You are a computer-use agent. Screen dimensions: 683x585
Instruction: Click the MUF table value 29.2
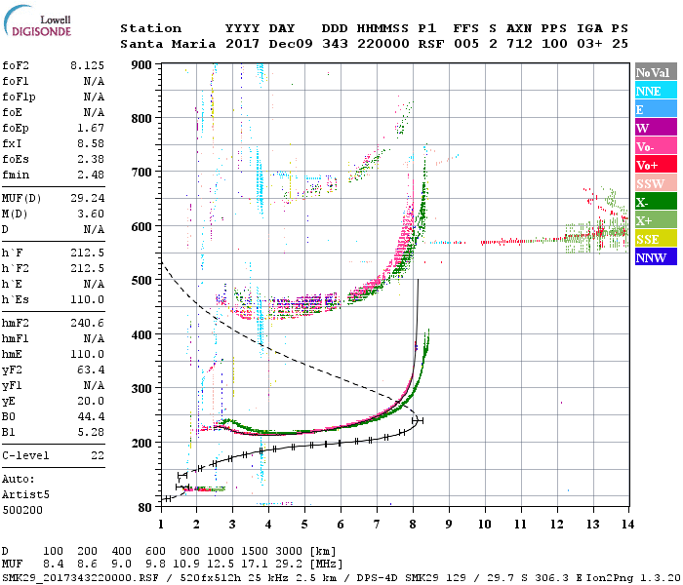point(289,565)
